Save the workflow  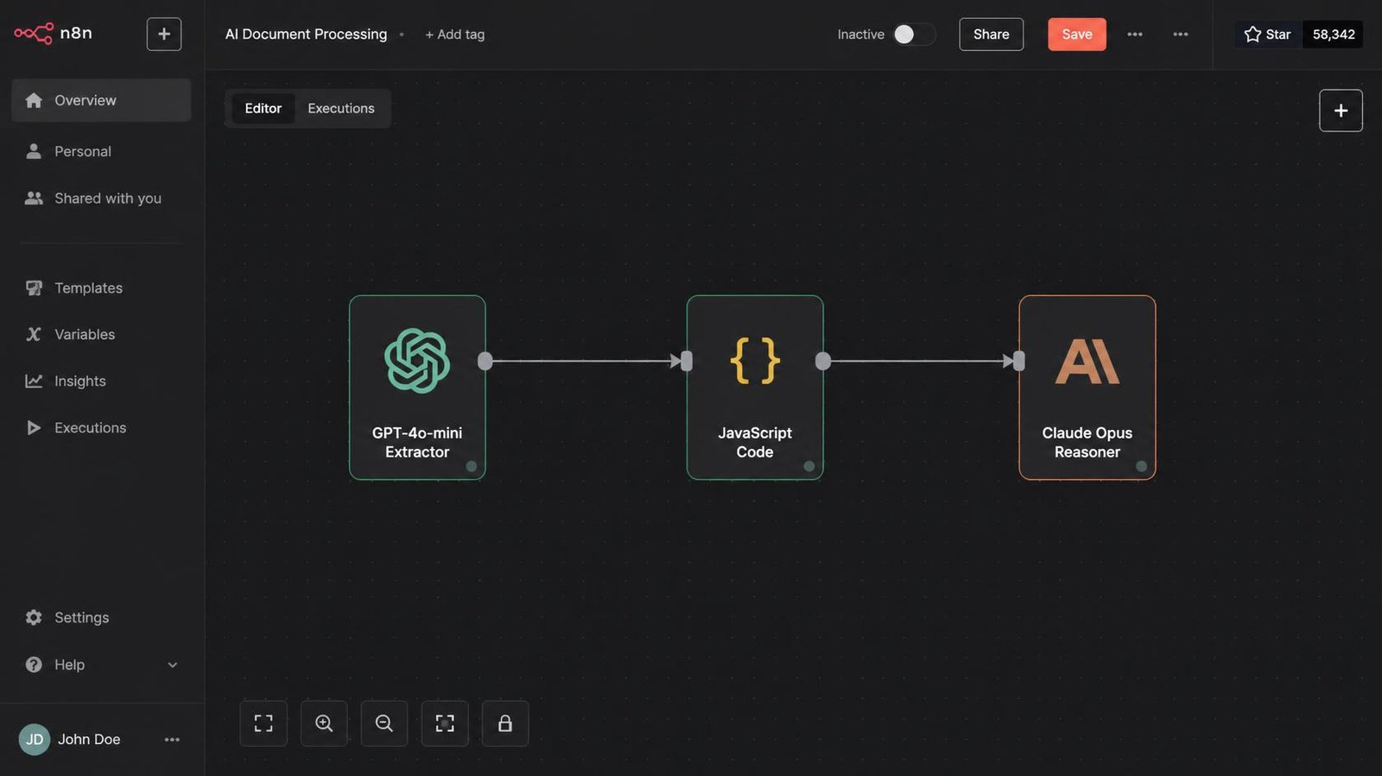coord(1076,35)
